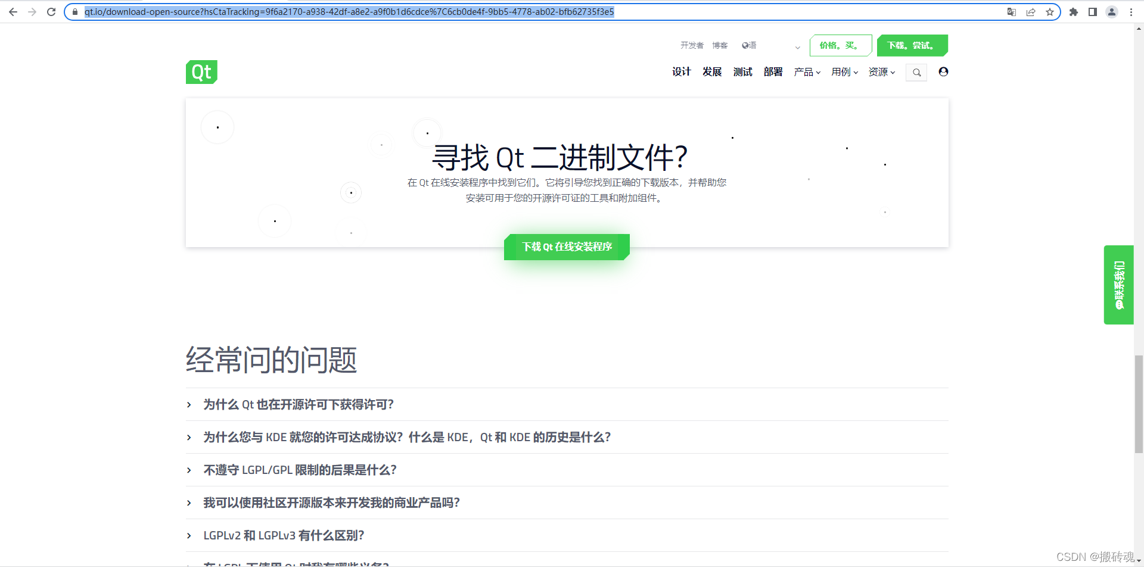
Task: Expand the 产品 menu
Action: pyautogui.click(x=807, y=72)
